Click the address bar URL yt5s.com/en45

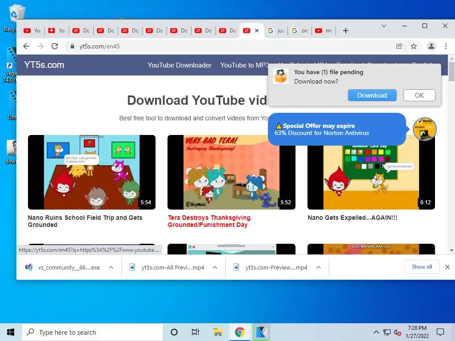tap(100, 46)
